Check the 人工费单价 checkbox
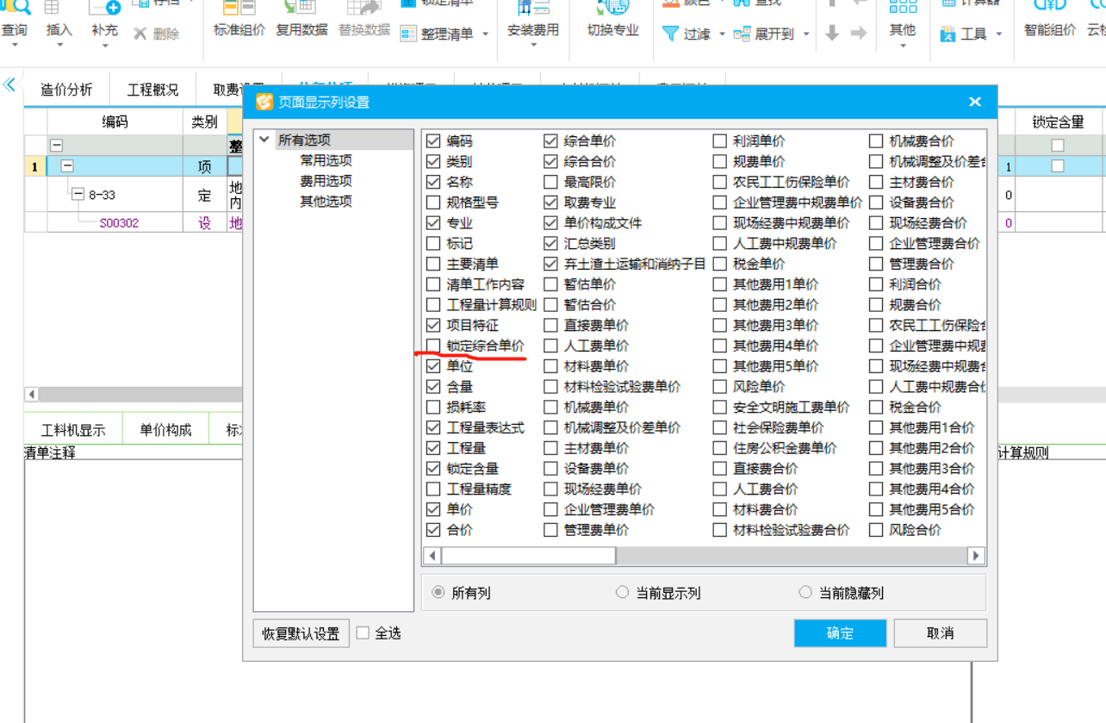 pos(550,346)
